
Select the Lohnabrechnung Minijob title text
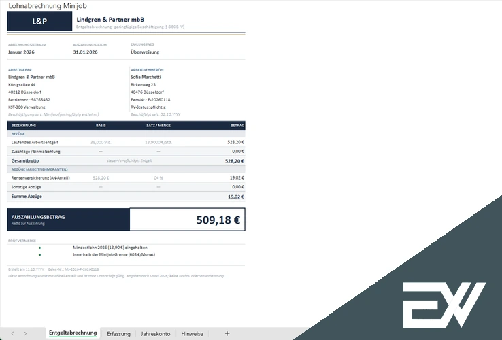pyautogui.click(x=48, y=5)
